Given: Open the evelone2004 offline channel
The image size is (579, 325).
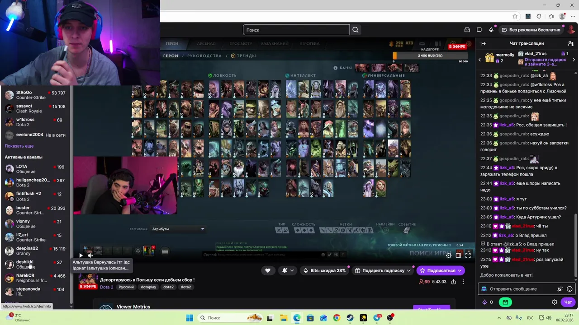Looking at the screenshot, I should click(35, 135).
